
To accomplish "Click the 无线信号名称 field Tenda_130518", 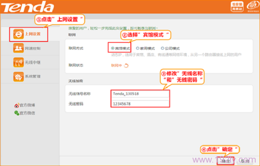I will 140,94.
